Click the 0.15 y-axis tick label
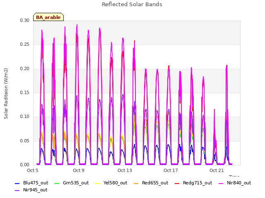Image resolution: width=265 pixels, height=198 pixels. (x=25, y=92)
